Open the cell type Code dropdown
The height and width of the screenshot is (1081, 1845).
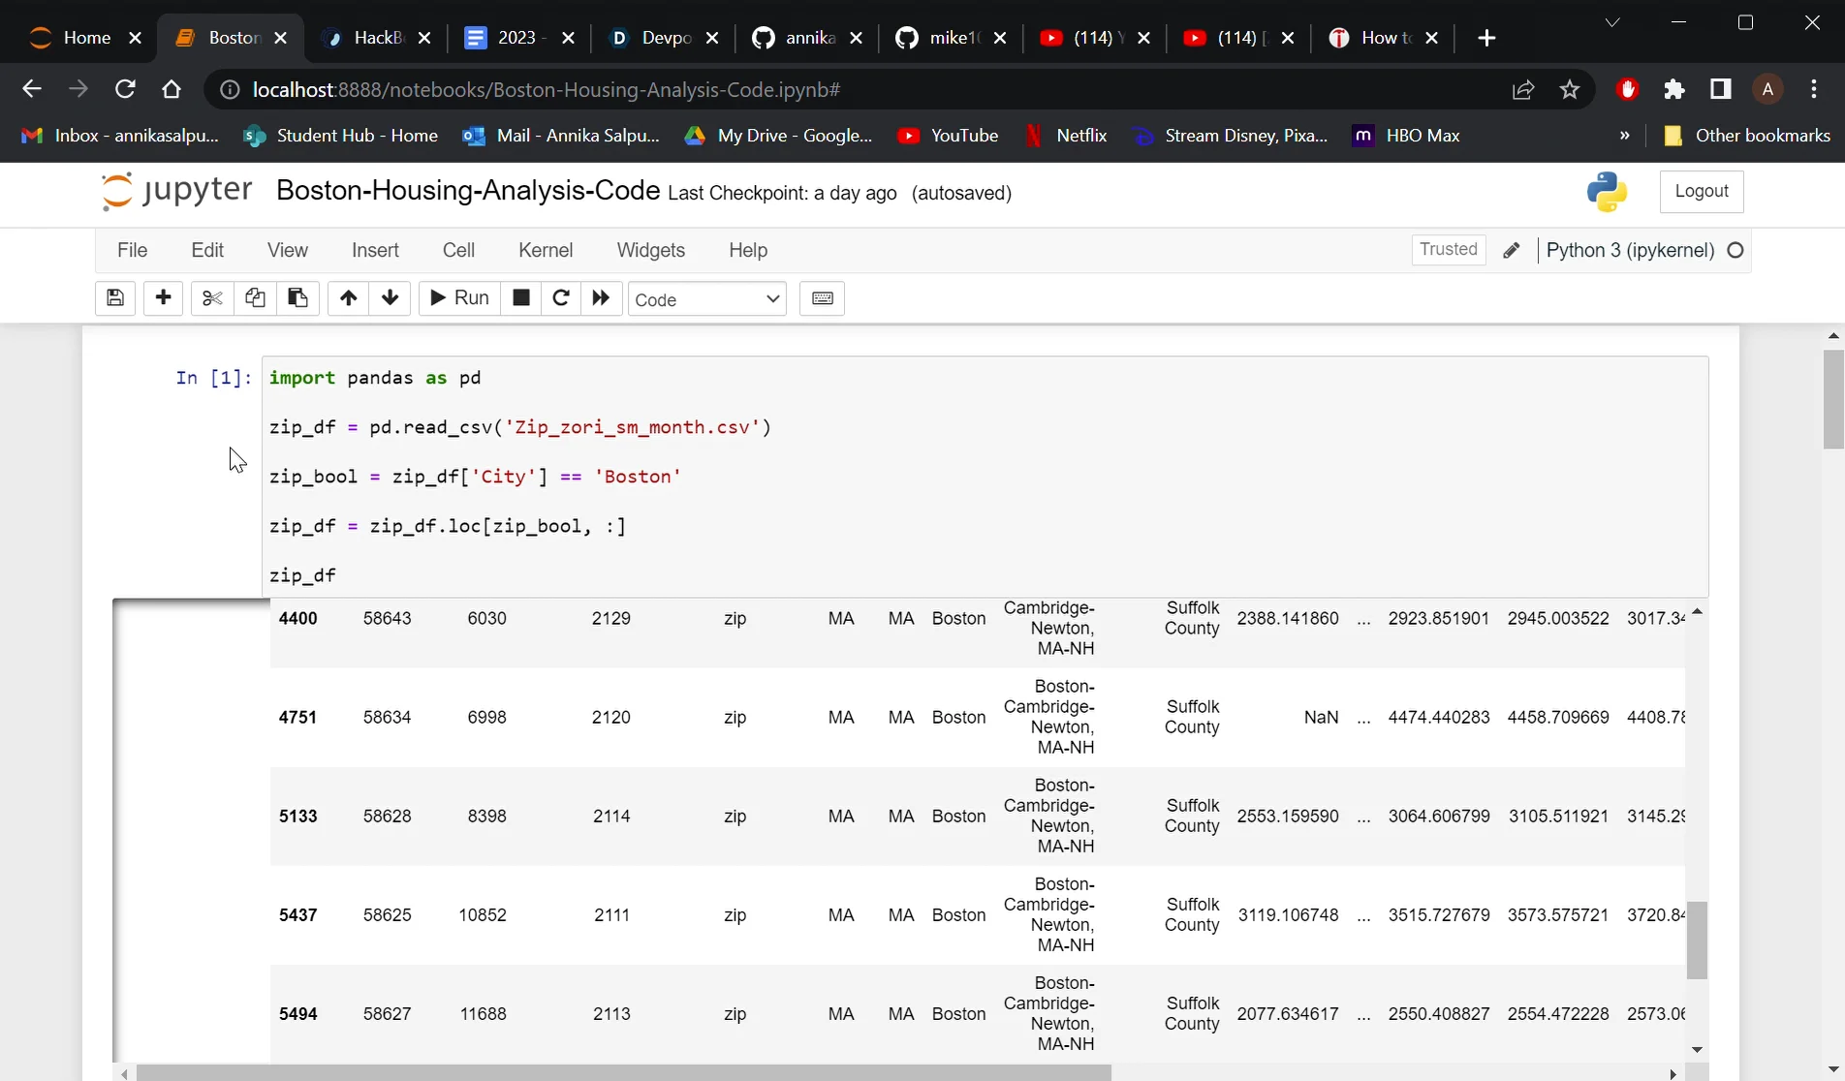coord(706,299)
